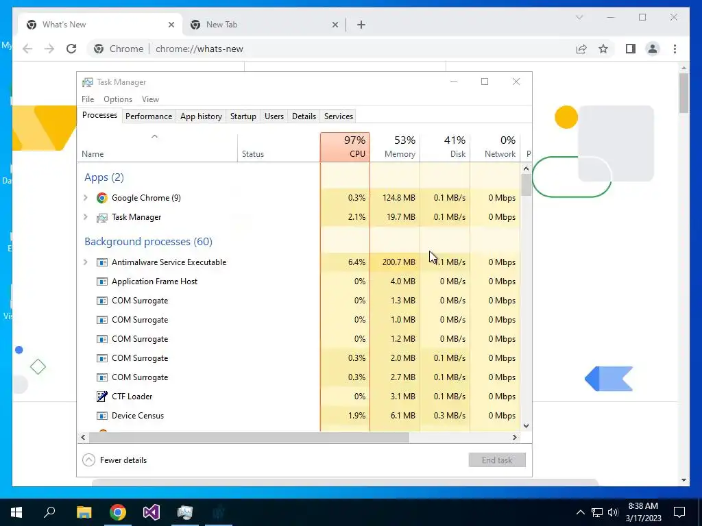
Task: Open Chrome tab search chevron
Action: point(579,17)
